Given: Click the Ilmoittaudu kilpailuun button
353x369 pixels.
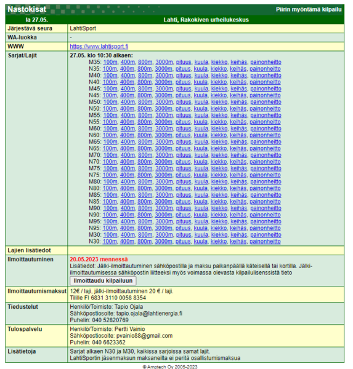Looking at the screenshot, I should 103,281.
